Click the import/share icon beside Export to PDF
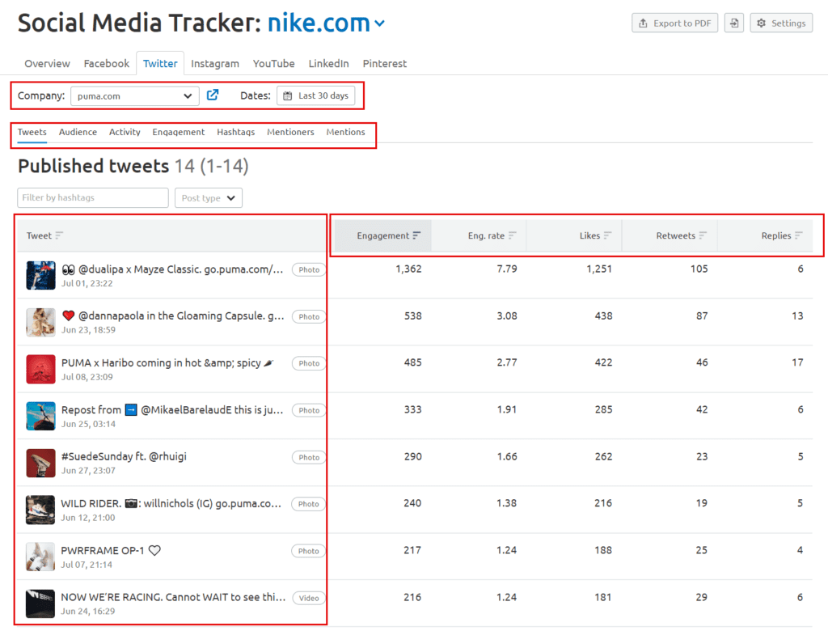 [734, 23]
